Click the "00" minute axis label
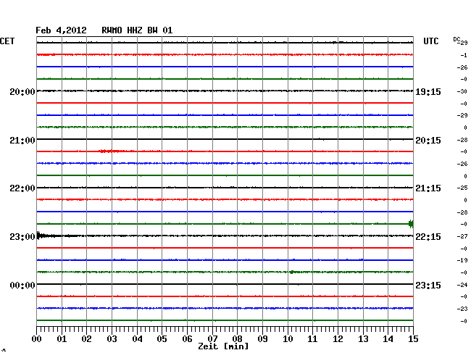The width and height of the screenshot is (471, 358). [37, 339]
